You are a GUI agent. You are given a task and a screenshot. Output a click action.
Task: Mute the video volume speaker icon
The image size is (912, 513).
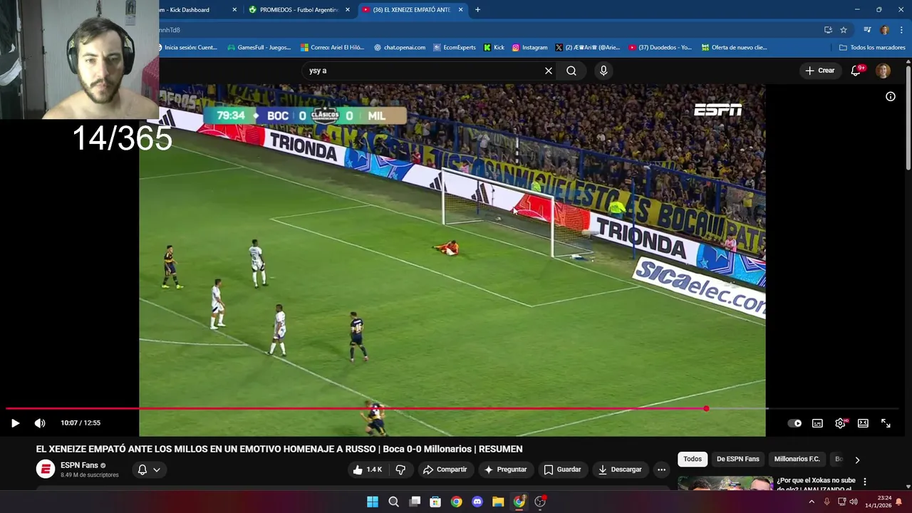click(40, 423)
